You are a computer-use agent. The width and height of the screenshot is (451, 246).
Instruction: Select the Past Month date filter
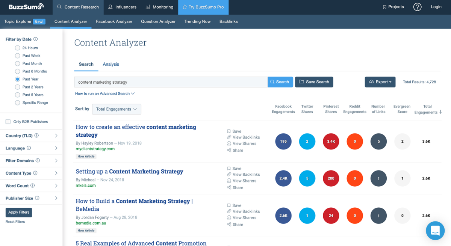coord(17,63)
